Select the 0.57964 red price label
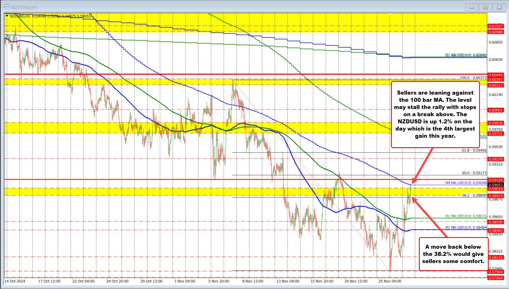The width and height of the screenshot is (509, 289). pos(495,272)
